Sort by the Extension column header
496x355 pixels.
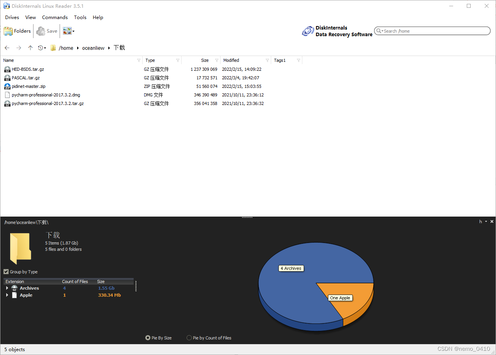click(x=15, y=282)
